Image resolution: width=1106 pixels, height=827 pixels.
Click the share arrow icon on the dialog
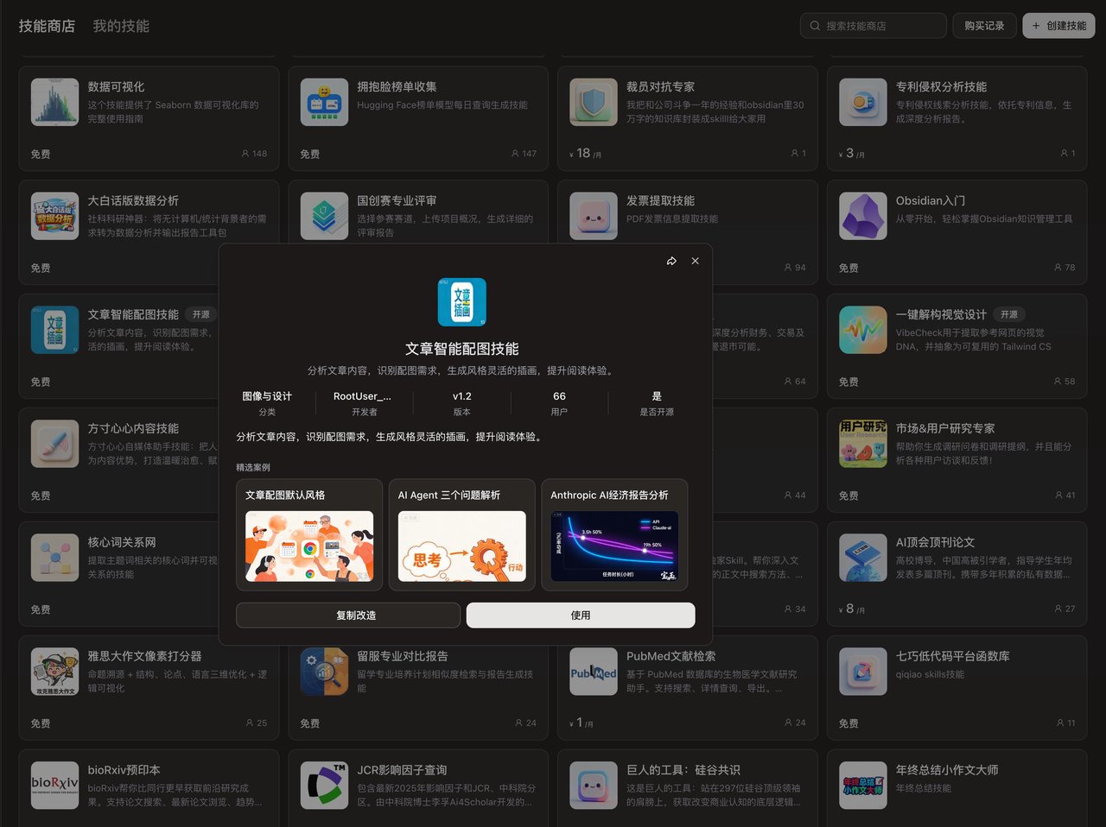tap(672, 260)
